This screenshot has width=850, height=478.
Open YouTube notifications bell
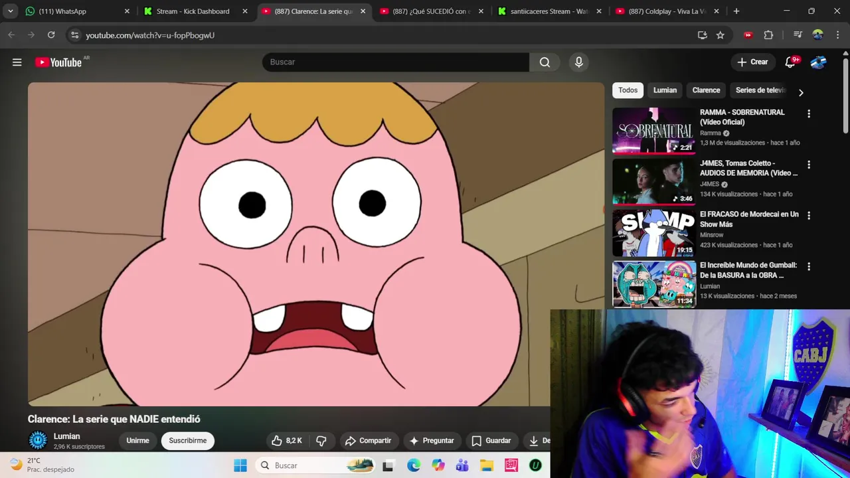coord(790,62)
